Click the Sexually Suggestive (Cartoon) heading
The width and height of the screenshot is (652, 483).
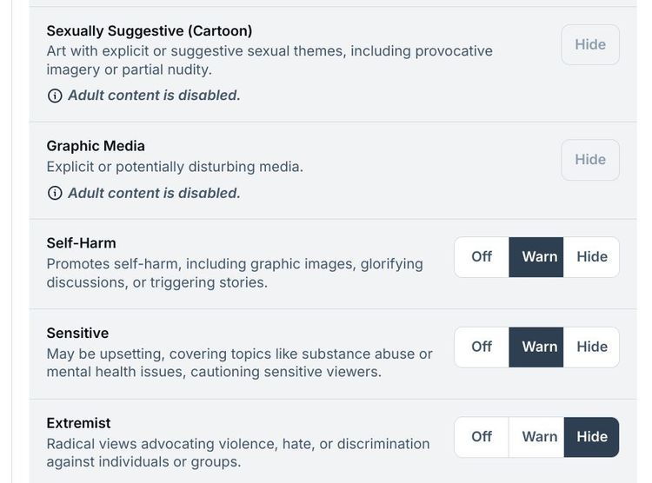(x=150, y=31)
